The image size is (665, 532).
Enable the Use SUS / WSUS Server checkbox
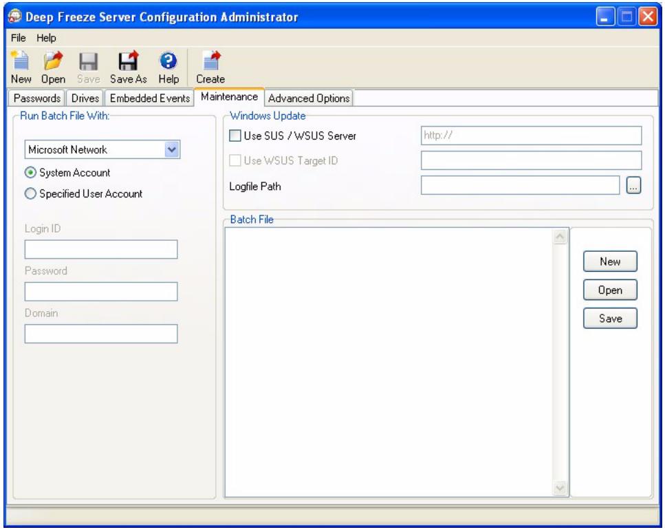click(235, 136)
